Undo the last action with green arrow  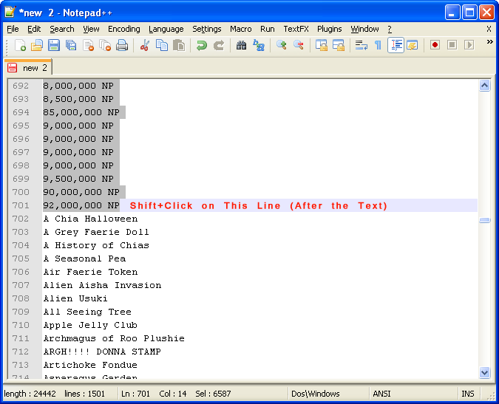201,45
